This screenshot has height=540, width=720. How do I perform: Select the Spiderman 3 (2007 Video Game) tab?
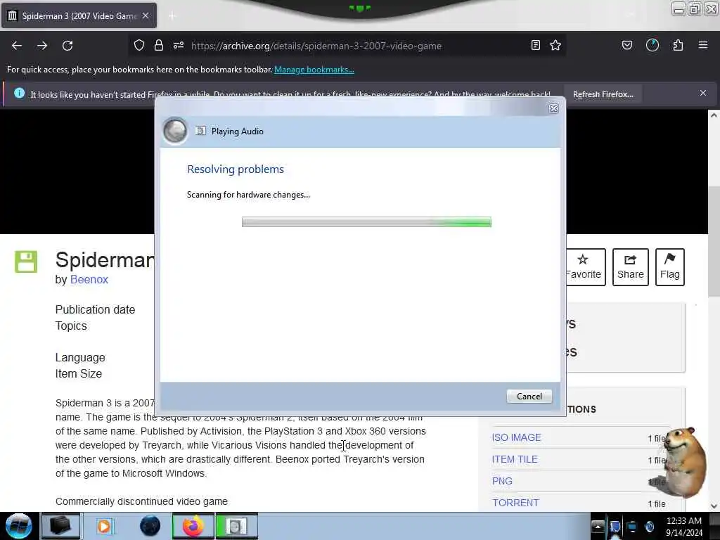click(x=79, y=15)
